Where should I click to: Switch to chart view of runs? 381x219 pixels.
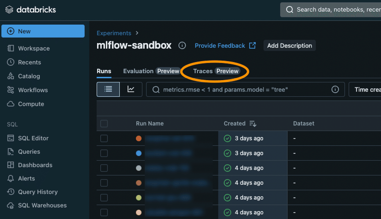131,89
